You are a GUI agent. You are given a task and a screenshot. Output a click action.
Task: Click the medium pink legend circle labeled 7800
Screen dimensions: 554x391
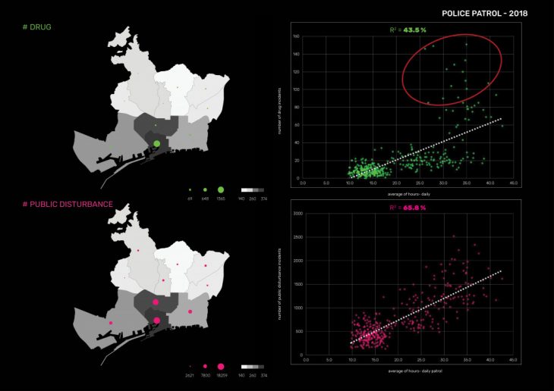click(205, 365)
